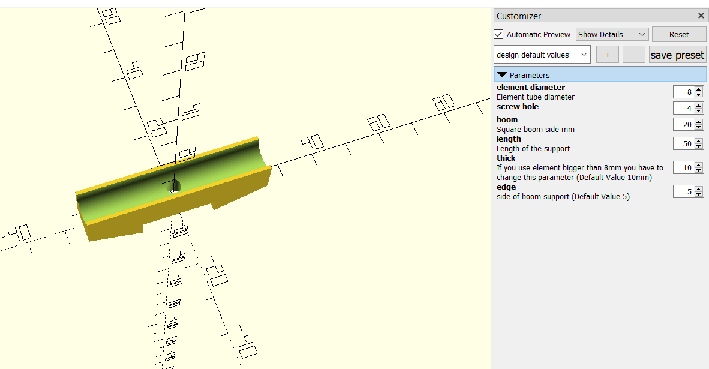
Task: Toggle the Automatic Preview checkbox
Action: tap(499, 35)
